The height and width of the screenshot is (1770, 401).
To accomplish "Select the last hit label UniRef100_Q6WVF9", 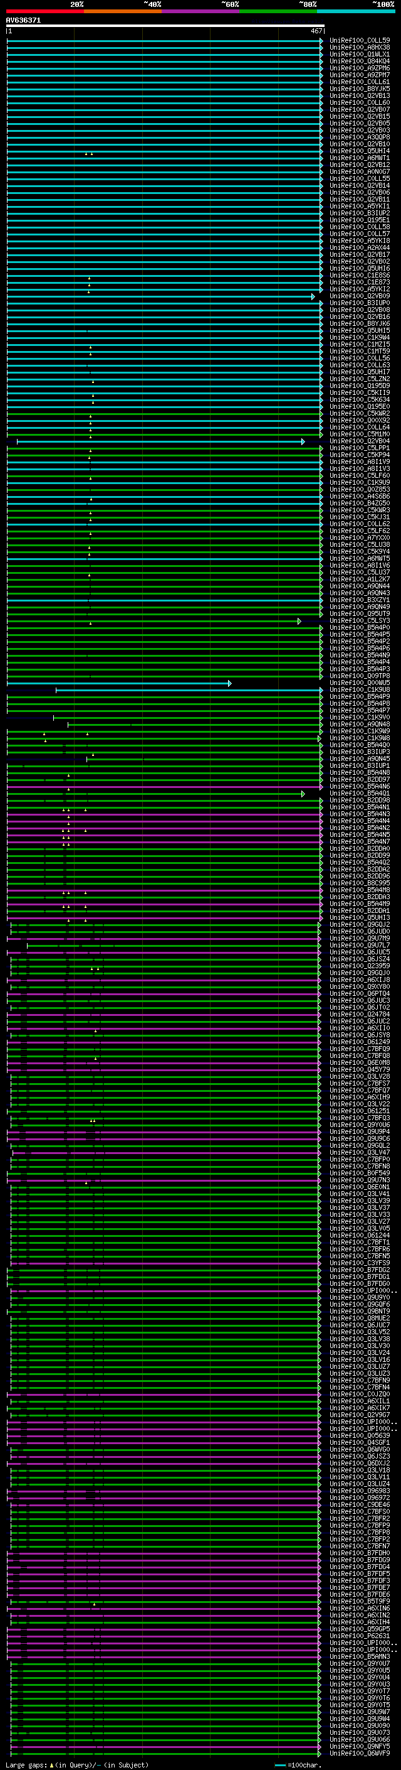I will click(360, 1753).
